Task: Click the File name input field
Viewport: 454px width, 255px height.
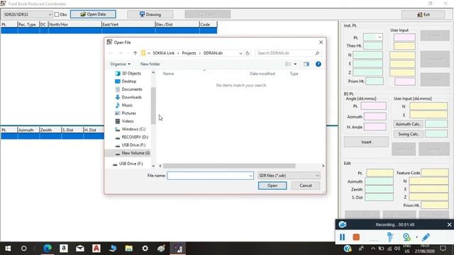Action: coord(208,176)
